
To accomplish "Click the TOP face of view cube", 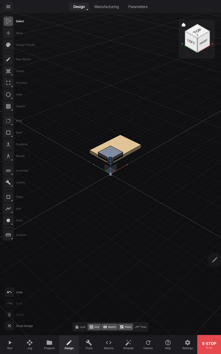I will point(197,31).
